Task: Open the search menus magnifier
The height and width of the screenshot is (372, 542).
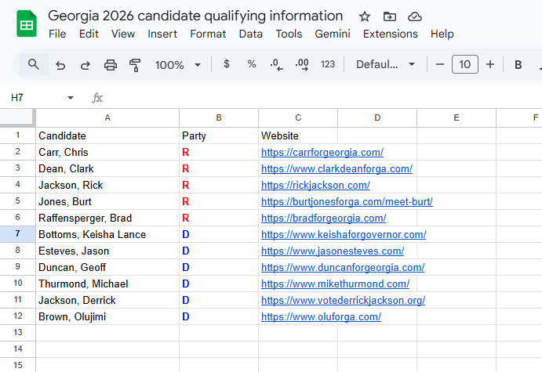Action: (34, 64)
